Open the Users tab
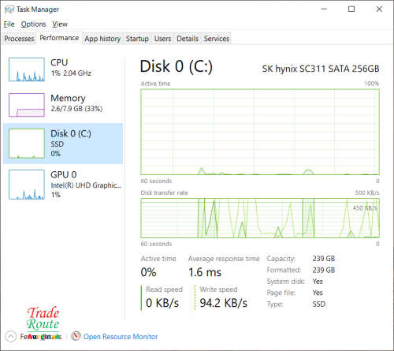This screenshot has height=351, width=394. 162,39
